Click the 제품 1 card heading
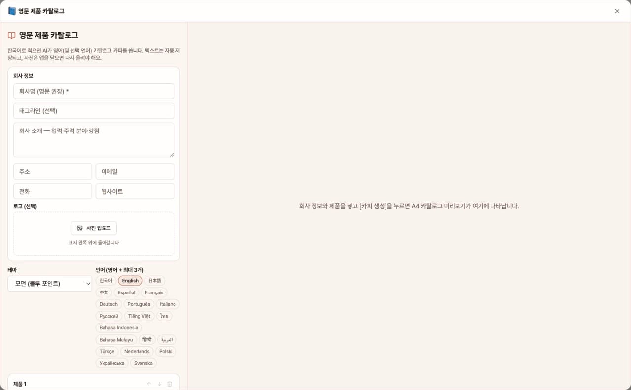 [20, 384]
